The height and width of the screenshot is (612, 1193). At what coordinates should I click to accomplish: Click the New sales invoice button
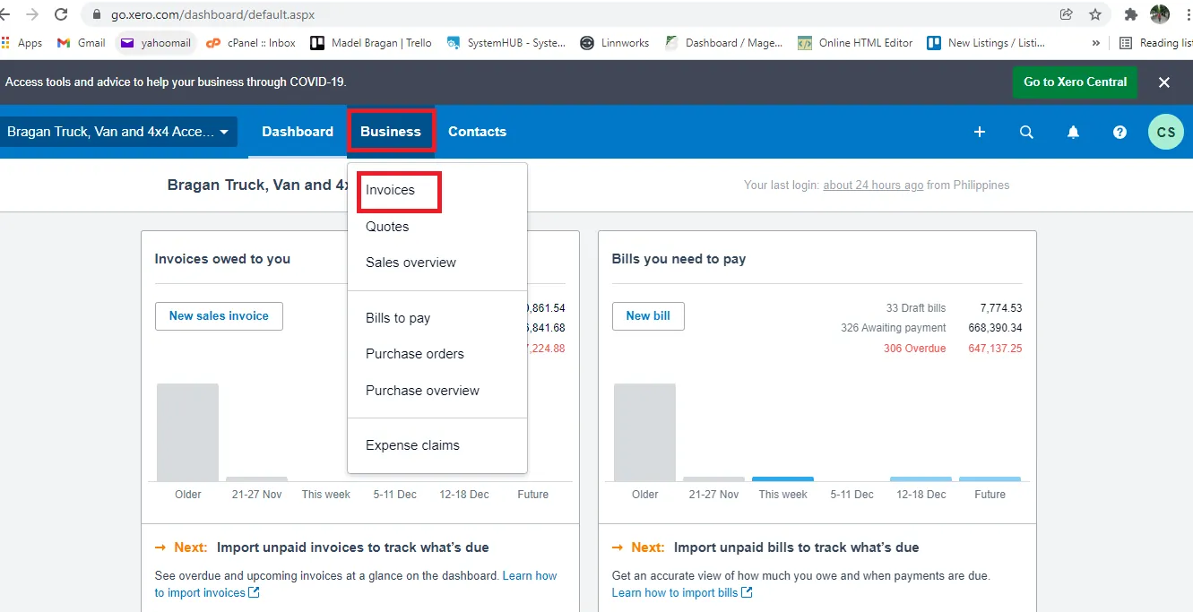point(219,316)
